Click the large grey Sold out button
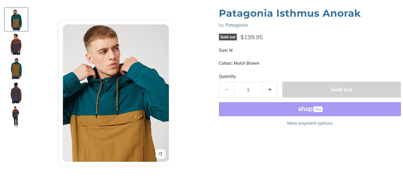Image resolution: width=403 pixels, height=185 pixels. click(341, 90)
